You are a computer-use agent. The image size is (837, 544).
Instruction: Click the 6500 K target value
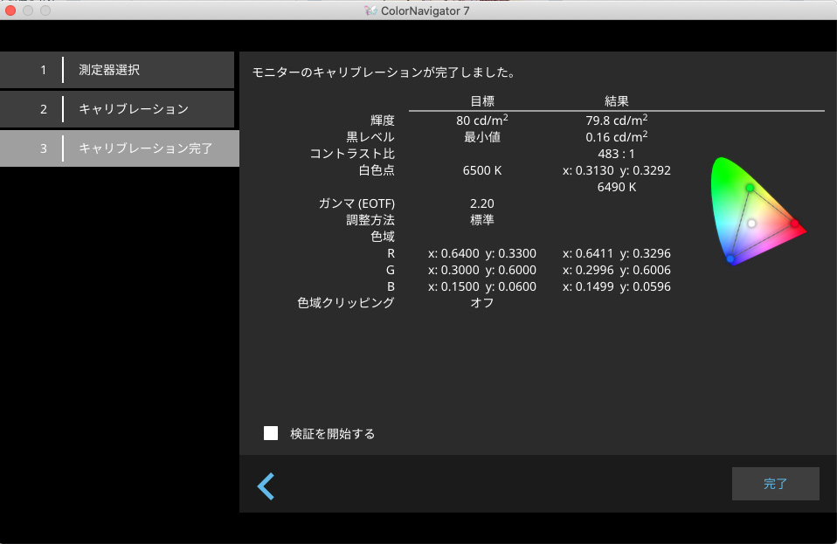[482, 170]
